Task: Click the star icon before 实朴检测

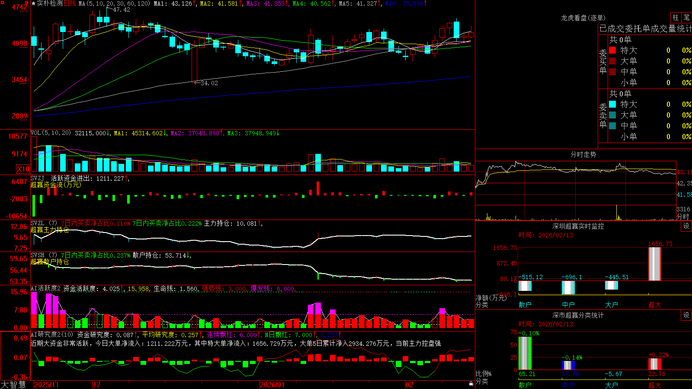Action: 33,3
